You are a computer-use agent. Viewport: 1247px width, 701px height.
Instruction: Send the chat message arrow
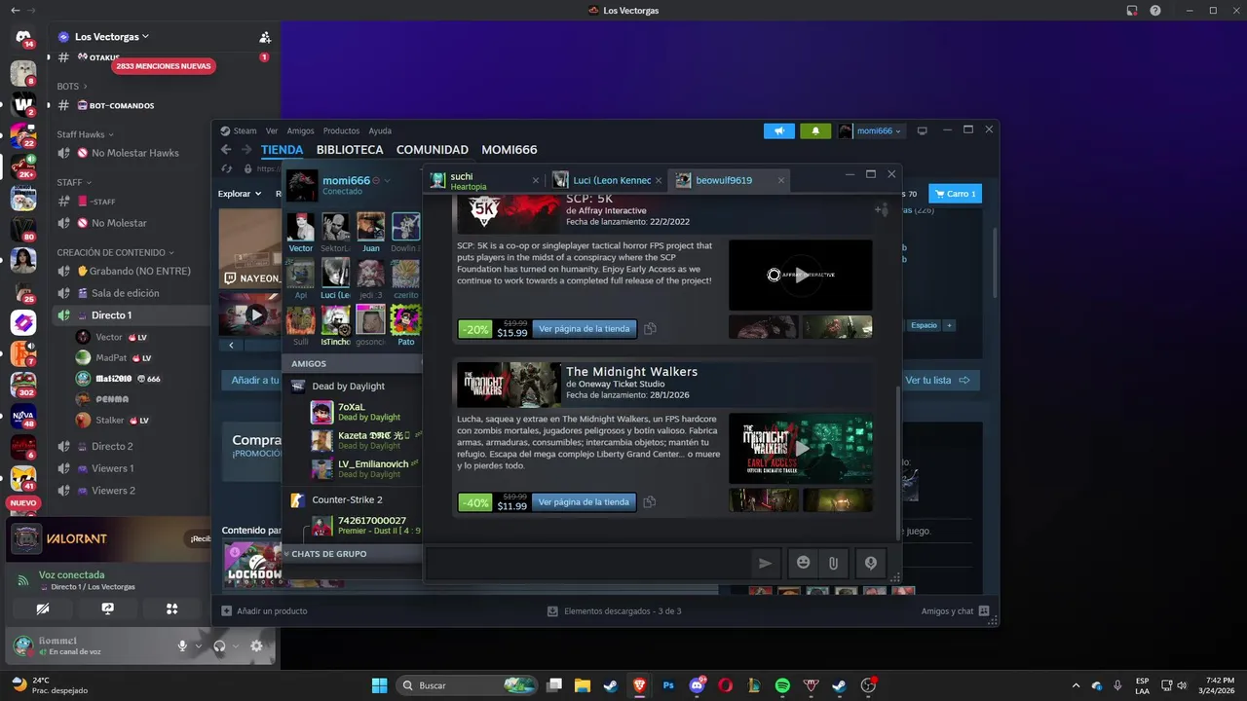(x=765, y=563)
